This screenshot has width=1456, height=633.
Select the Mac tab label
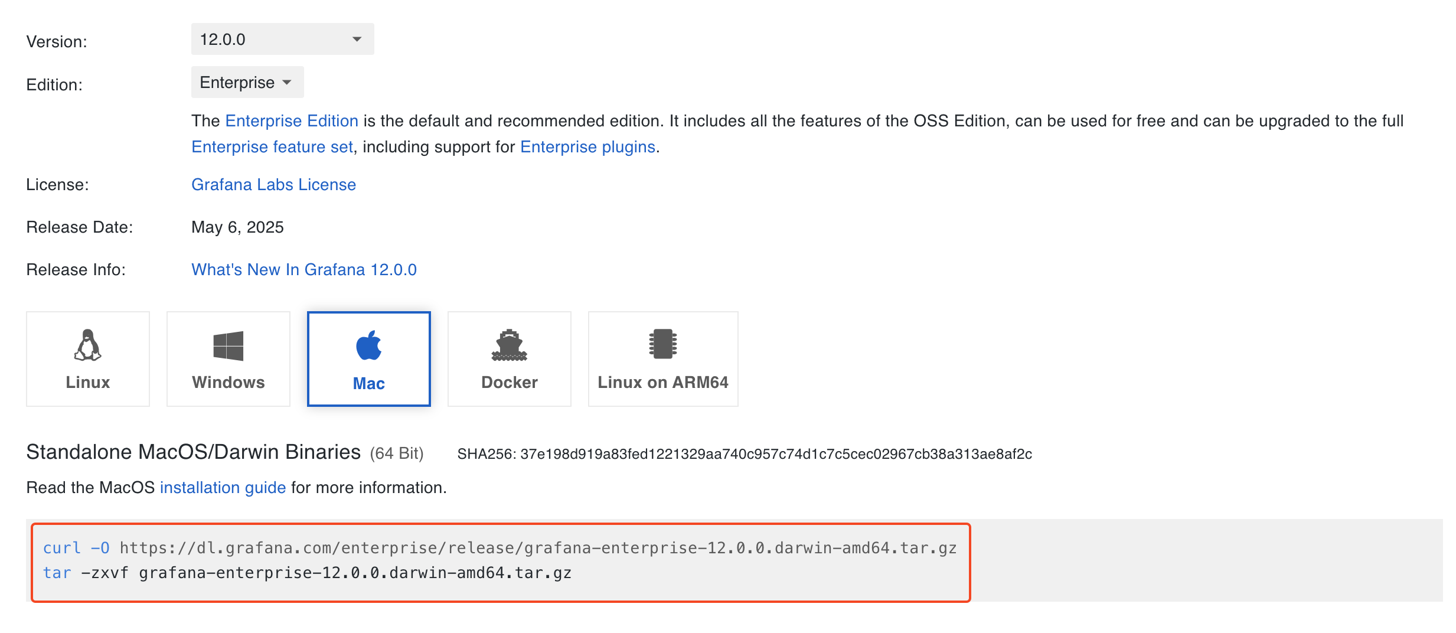point(369,384)
